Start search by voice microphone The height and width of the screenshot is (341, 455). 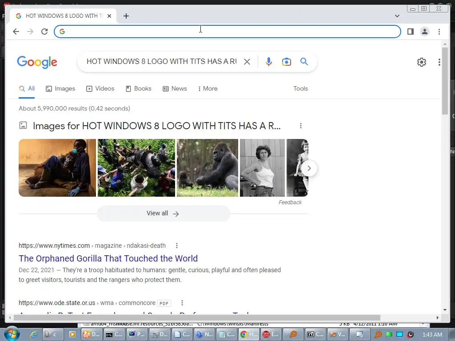269,62
